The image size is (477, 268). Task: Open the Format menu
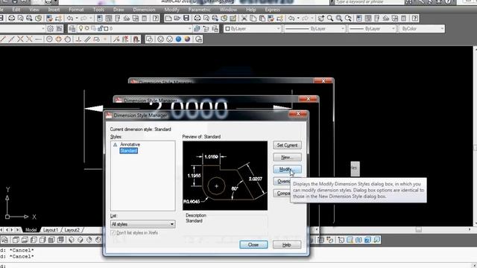click(76, 10)
